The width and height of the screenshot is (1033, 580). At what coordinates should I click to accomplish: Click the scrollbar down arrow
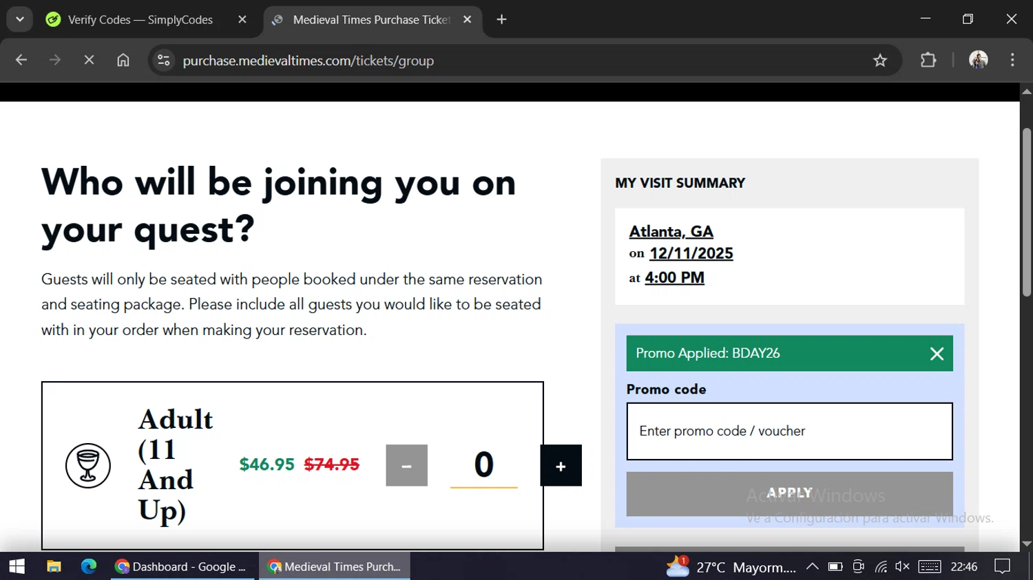pyautogui.click(x=1027, y=544)
